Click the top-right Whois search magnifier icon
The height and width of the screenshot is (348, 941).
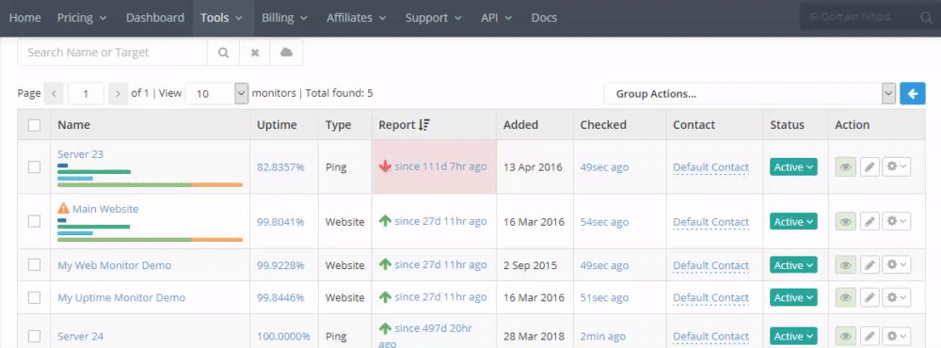927,18
